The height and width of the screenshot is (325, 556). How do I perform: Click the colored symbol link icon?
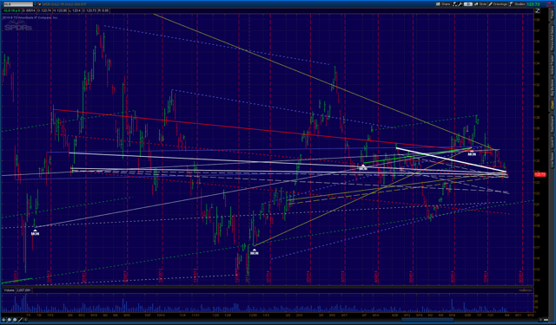click(x=39, y=4)
